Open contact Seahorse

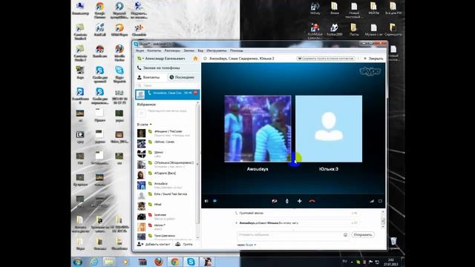(x=166, y=216)
